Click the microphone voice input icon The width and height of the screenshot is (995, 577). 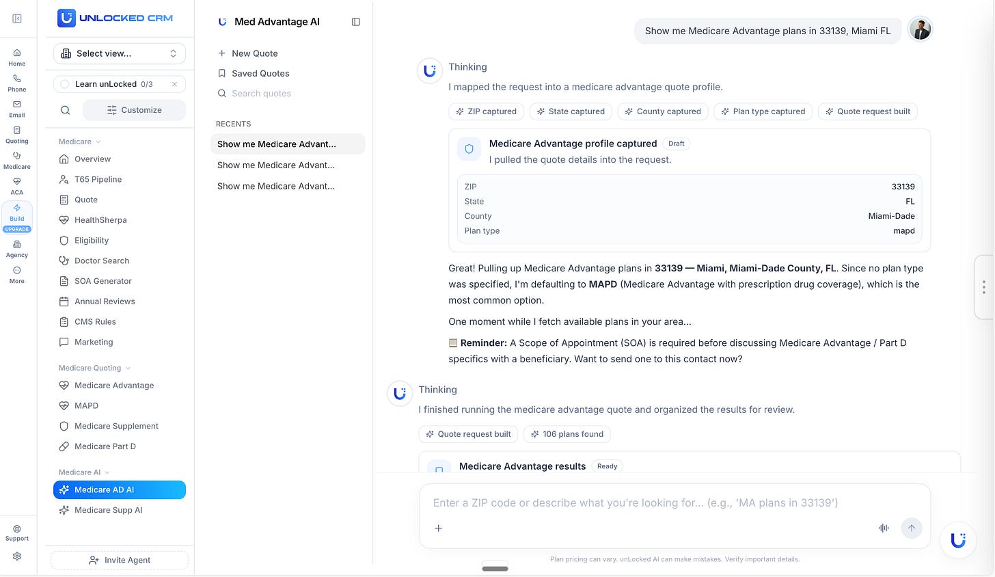point(884,528)
